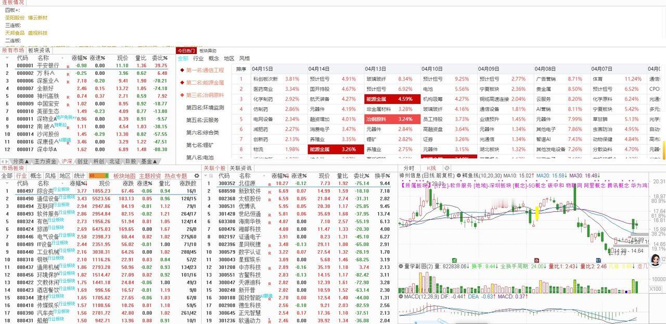Open the gear settings in 市场板块 panel
Image resolution: width=666 pixels, height=324 pixels.
198,176
